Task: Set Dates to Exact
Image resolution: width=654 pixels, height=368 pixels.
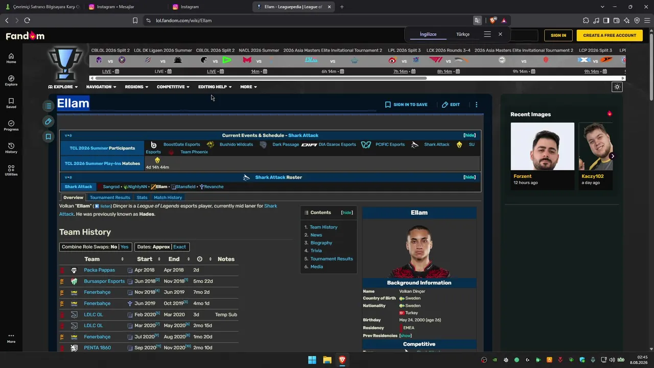Action: pyautogui.click(x=179, y=247)
